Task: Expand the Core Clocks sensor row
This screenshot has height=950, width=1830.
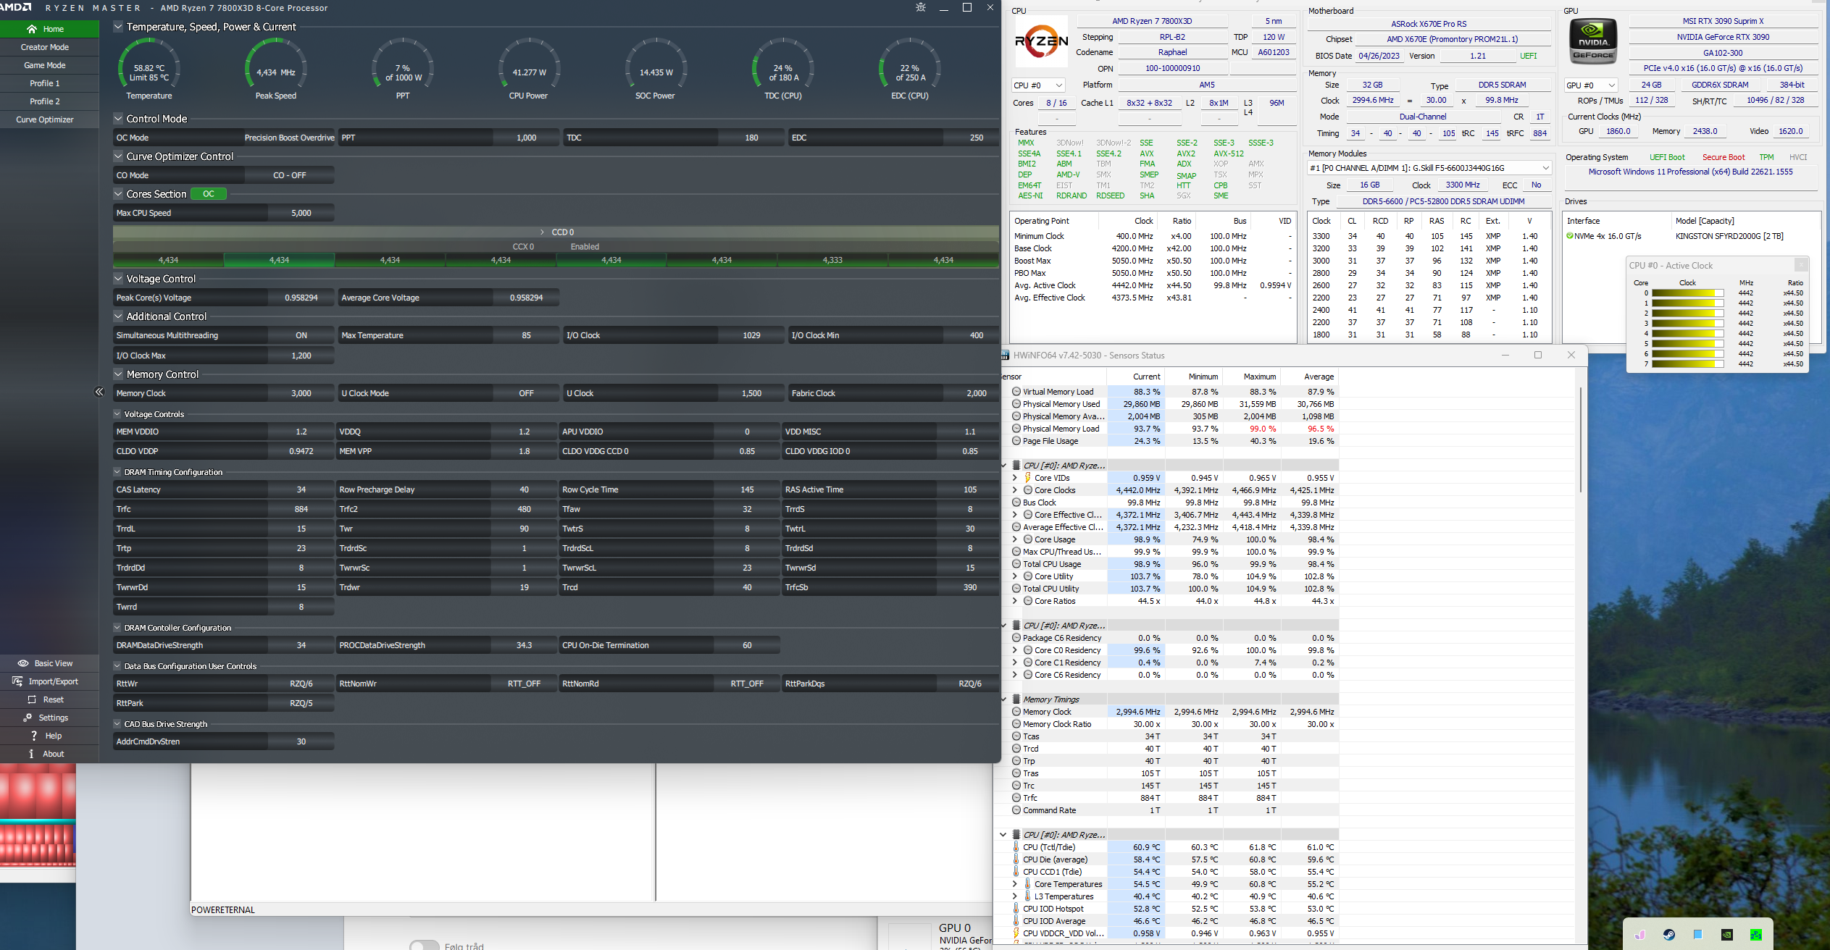Action: coord(1015,490)
